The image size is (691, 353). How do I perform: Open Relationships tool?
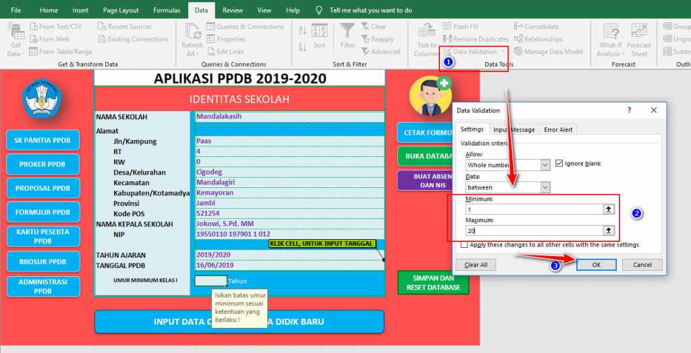[538, 39]
